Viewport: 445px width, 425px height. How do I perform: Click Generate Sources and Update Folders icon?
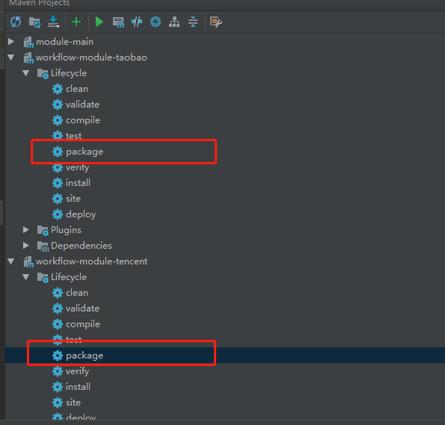(34, 22)
